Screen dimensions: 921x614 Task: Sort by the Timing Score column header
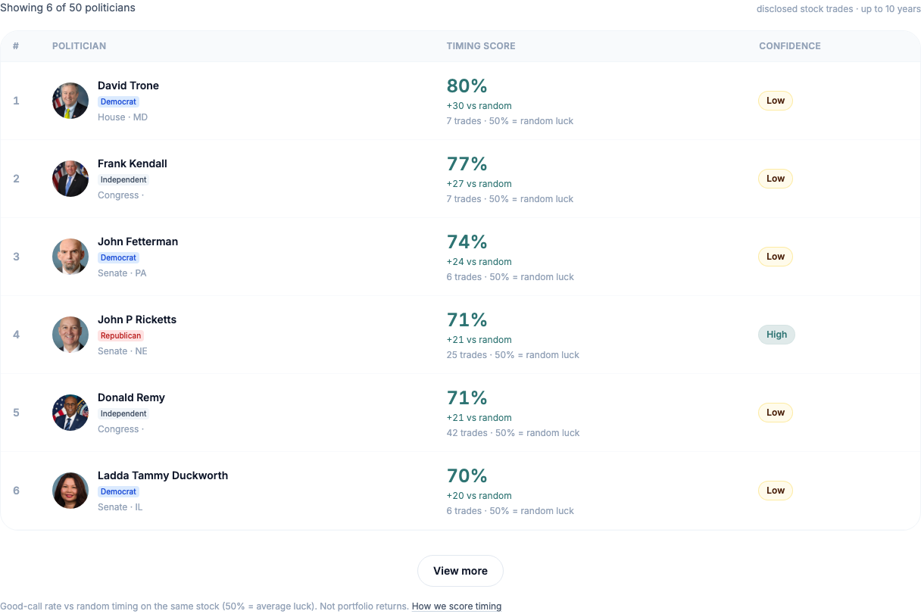tap(481, 46)
